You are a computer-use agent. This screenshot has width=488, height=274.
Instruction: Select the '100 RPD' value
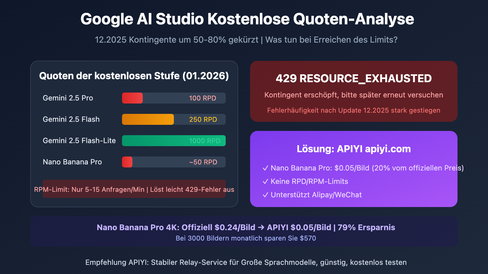[x=203, y=98]
